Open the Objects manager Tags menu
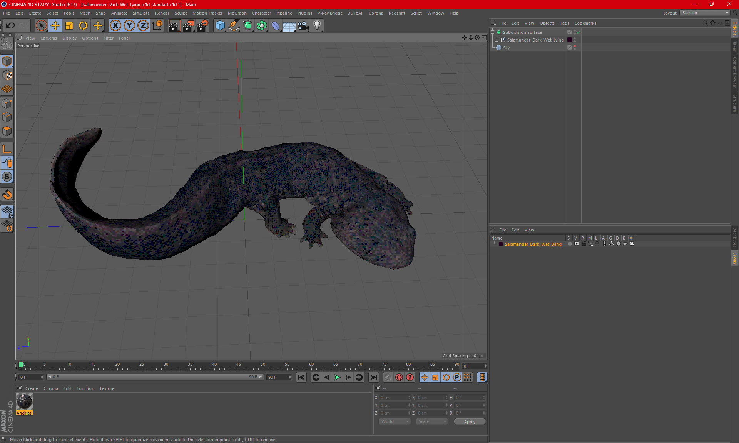Viewport: 739px width, 443px height. pos(564,23)
